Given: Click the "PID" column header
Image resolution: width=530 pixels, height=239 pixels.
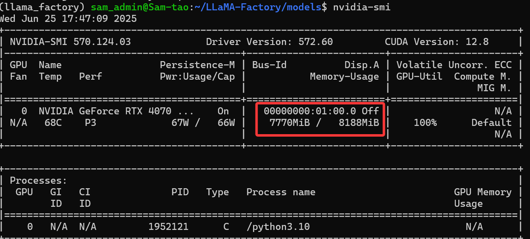Looking at the screenshot, I should click(180, 192).
